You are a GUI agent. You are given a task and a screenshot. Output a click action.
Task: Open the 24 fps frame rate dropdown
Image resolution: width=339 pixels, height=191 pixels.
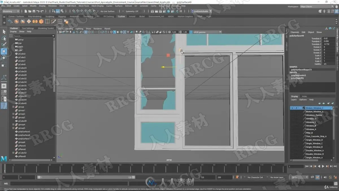[x=299, y=177]
